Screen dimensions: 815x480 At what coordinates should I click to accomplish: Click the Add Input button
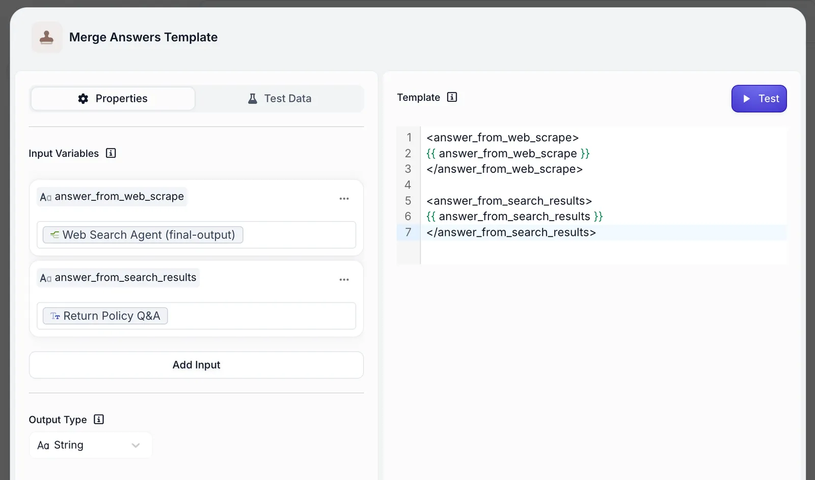pos(196,365)
